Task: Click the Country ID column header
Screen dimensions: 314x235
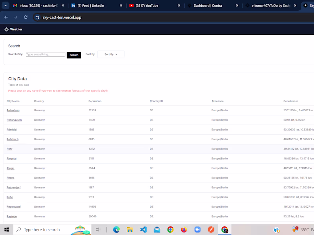Action: tap(156, 101)
